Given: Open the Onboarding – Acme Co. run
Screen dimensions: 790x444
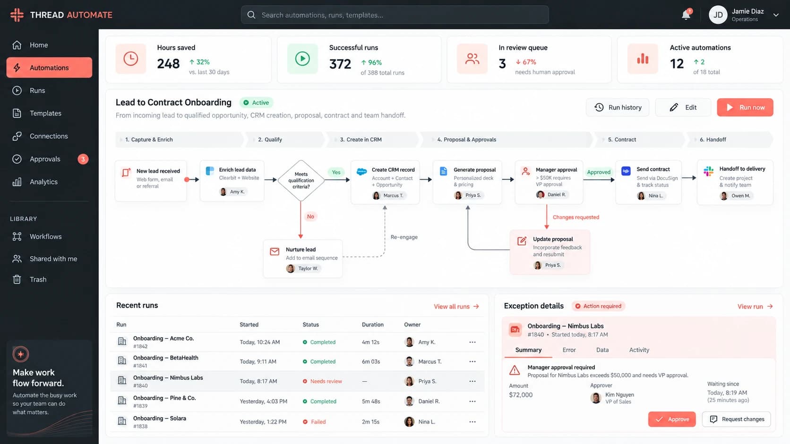Looking at the screenshot, I should (x=297, y=342).
